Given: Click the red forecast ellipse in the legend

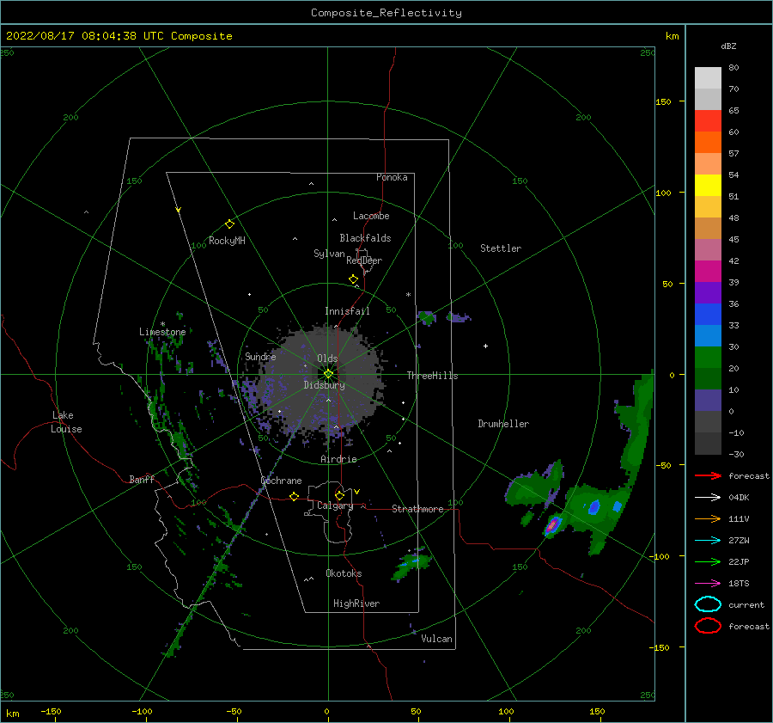Looking at the screenshot, I should pos(708,626).
